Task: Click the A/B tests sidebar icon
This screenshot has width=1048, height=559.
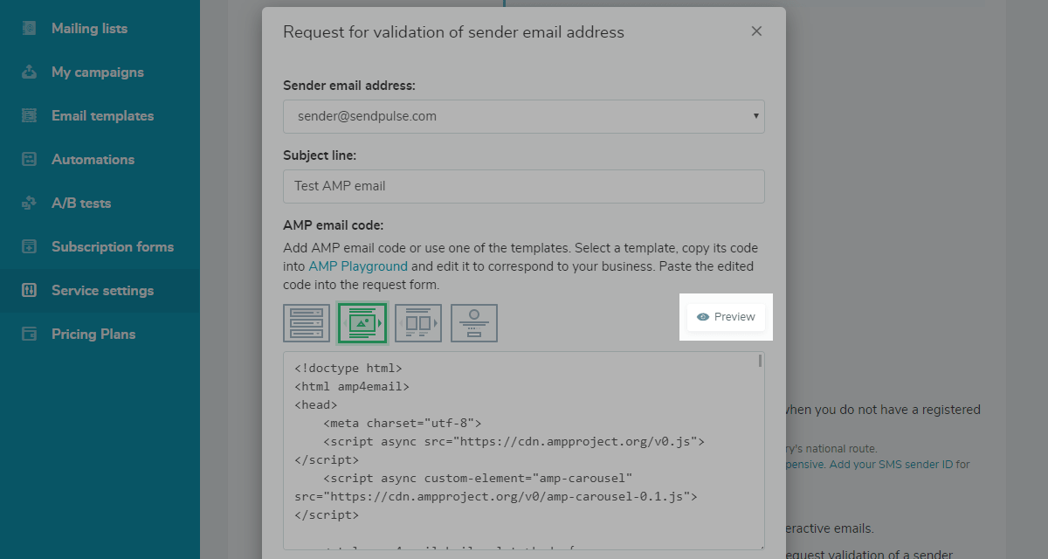Action: click(30, 203)
